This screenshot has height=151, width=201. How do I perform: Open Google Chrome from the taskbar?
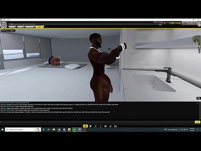pyautogui.click(x=59, y=130)
